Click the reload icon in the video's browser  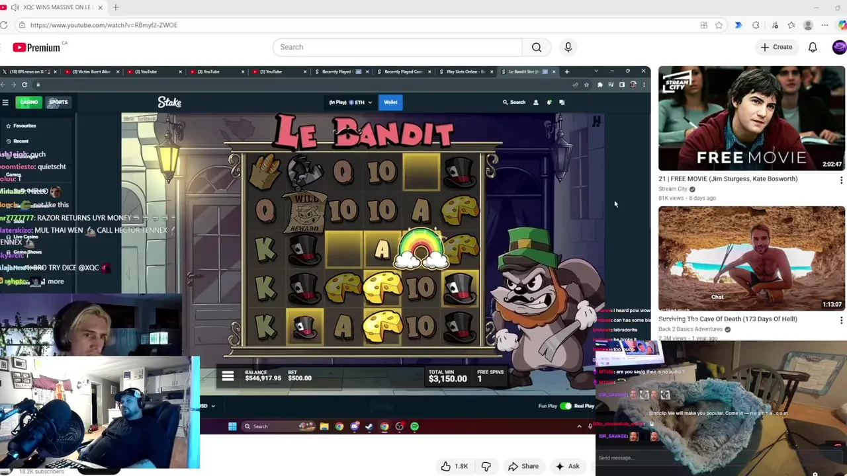coord(24,85)
